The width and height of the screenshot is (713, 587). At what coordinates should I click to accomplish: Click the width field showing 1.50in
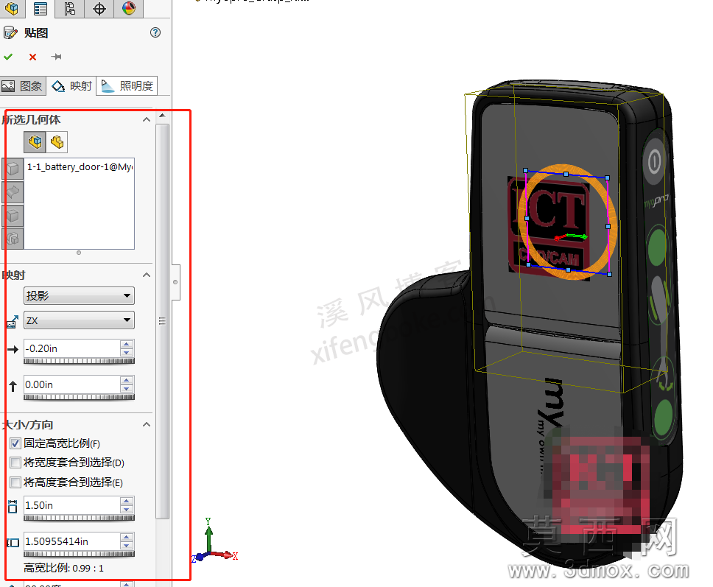72,505
